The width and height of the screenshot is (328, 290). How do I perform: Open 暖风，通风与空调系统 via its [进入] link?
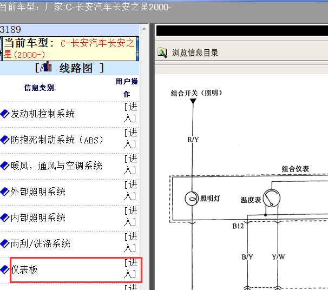tap(130, 164)
